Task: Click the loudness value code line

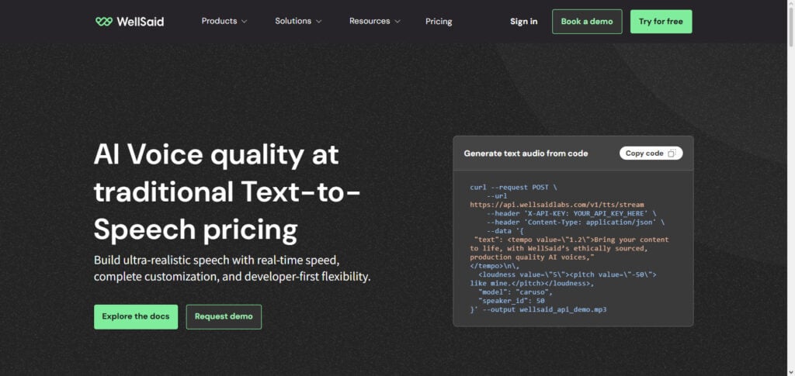Action: pyautogui.click(x=568, y=274)
